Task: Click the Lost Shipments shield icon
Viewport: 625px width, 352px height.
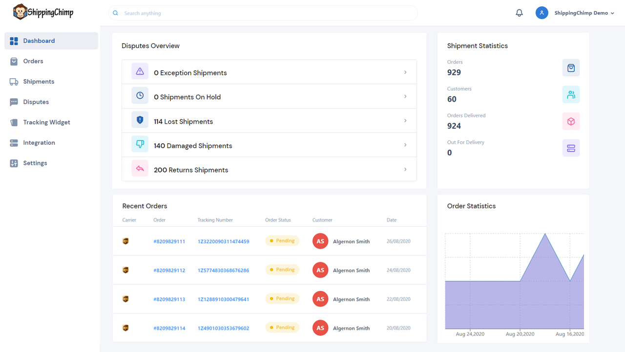Action: pyautogui.click(x=140, y=120)
